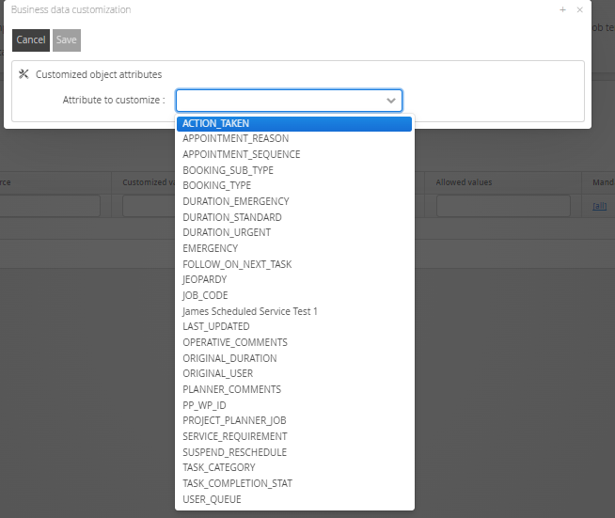Pick DURATION_STANDARD from the list
The image size is (615, 518).
point(294,217)
